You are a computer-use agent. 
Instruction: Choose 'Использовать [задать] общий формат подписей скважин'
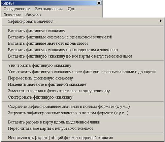click(x=83, y=138)
